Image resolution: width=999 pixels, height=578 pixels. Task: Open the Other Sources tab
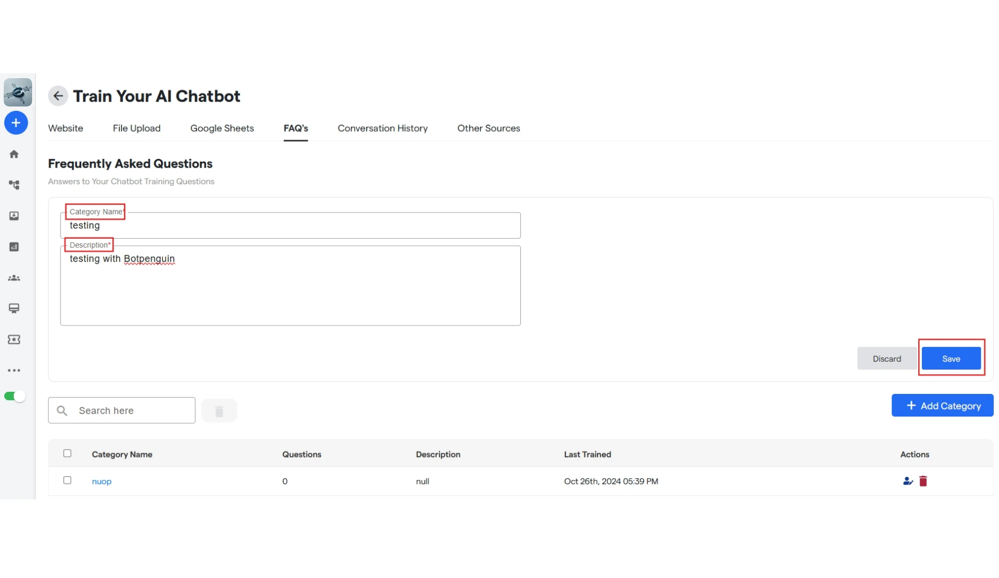coord(489,128)
